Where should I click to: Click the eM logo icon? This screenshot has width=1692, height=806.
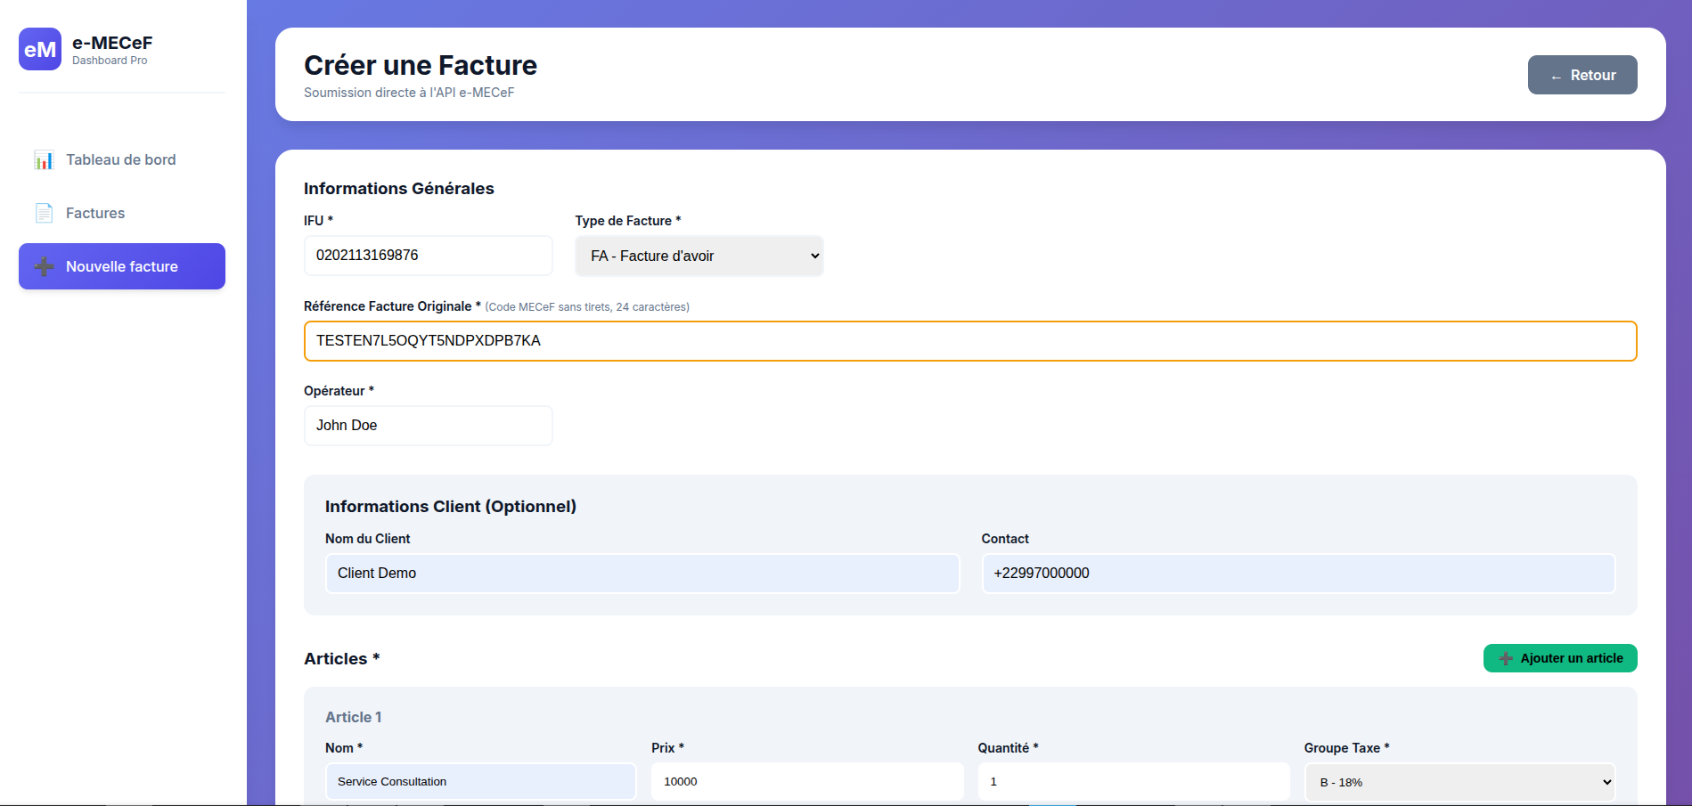(40, 49)
